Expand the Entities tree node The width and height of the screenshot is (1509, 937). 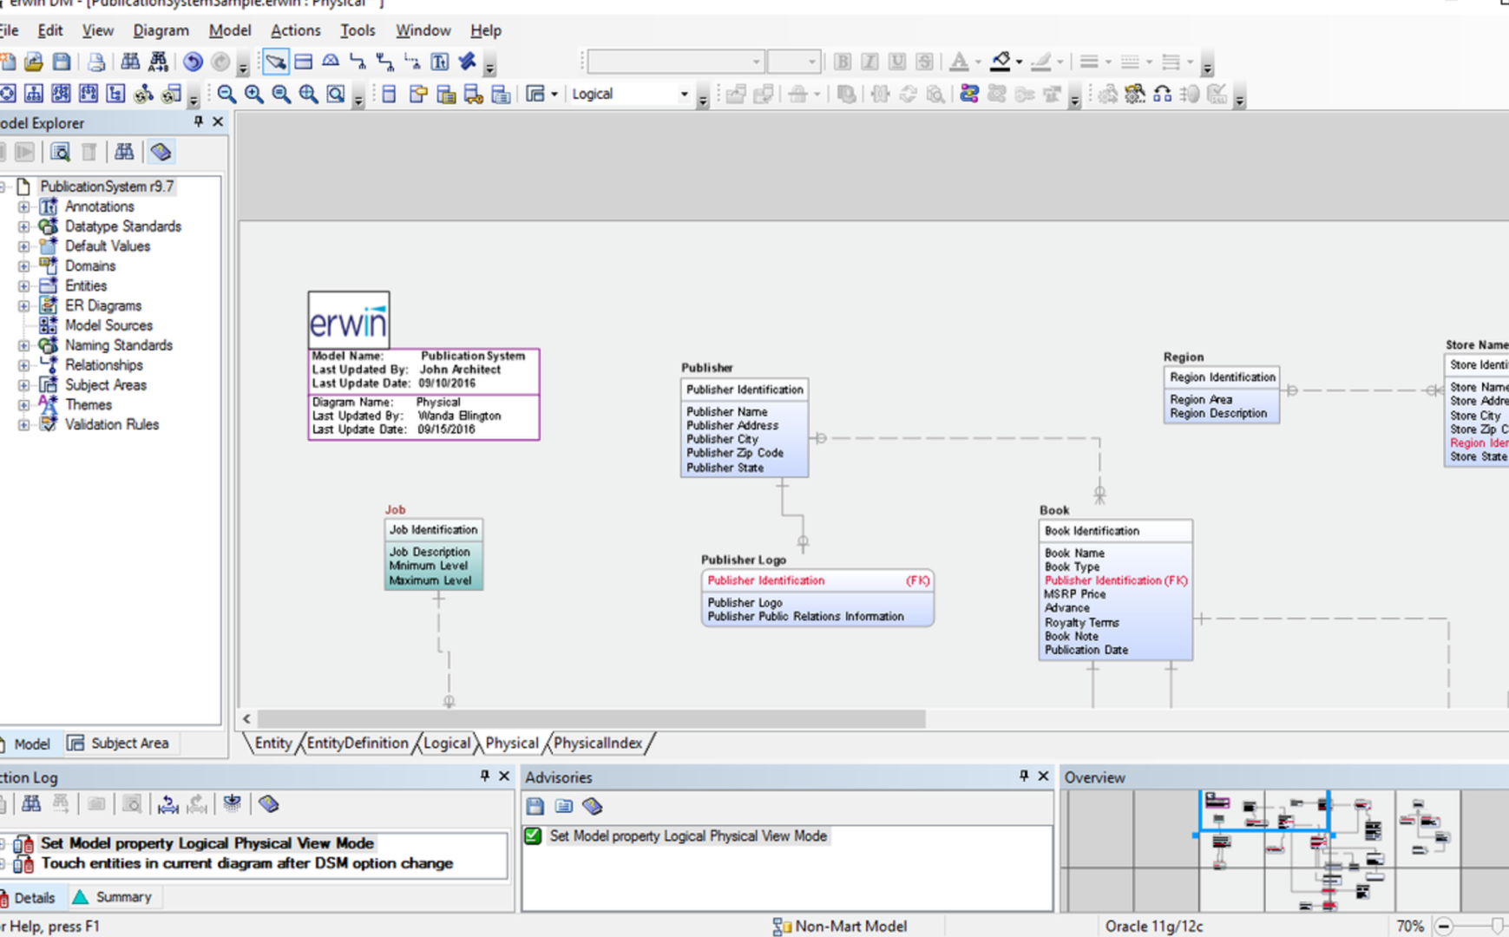(24, 286)
